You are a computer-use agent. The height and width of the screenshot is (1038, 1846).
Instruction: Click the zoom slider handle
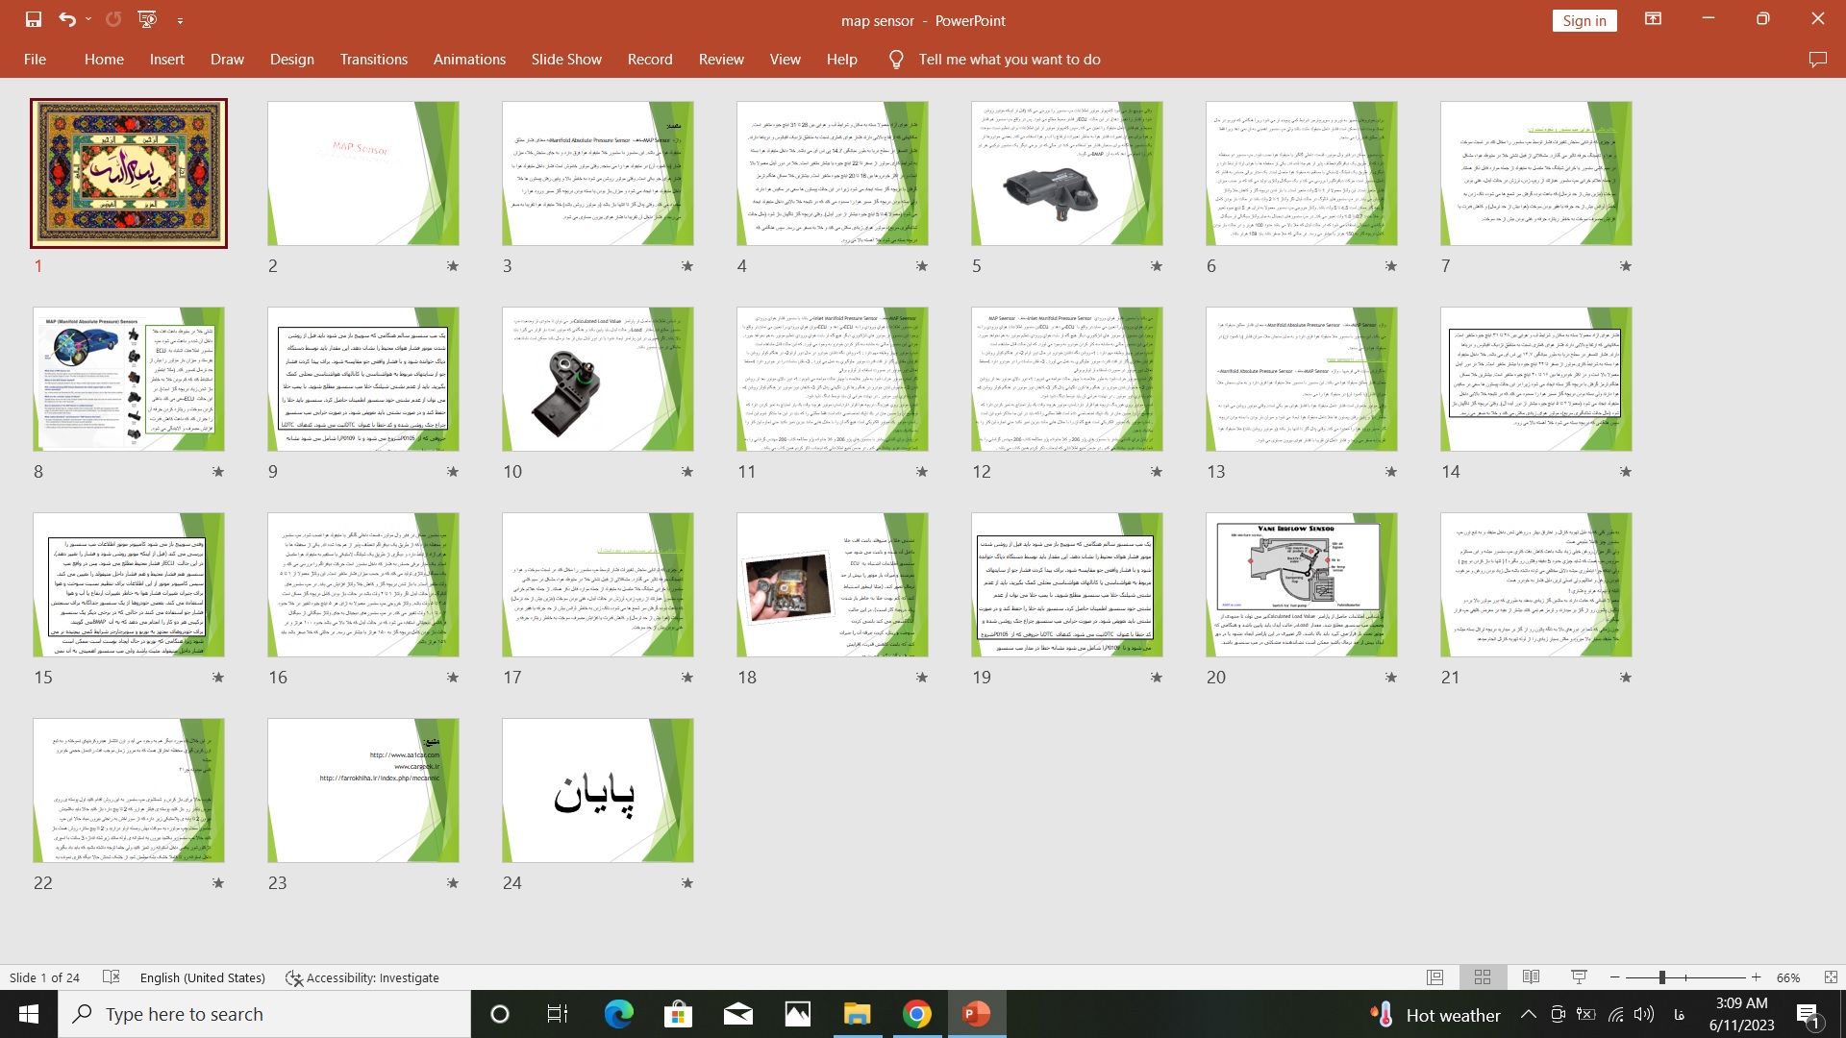1661,977
